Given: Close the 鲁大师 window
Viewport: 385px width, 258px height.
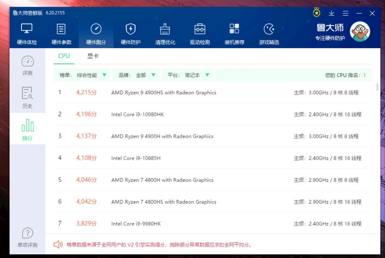Looking at the screenshot, I should [372, 13].
